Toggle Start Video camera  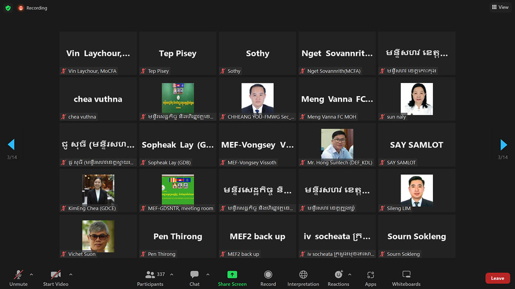[56, 275]
